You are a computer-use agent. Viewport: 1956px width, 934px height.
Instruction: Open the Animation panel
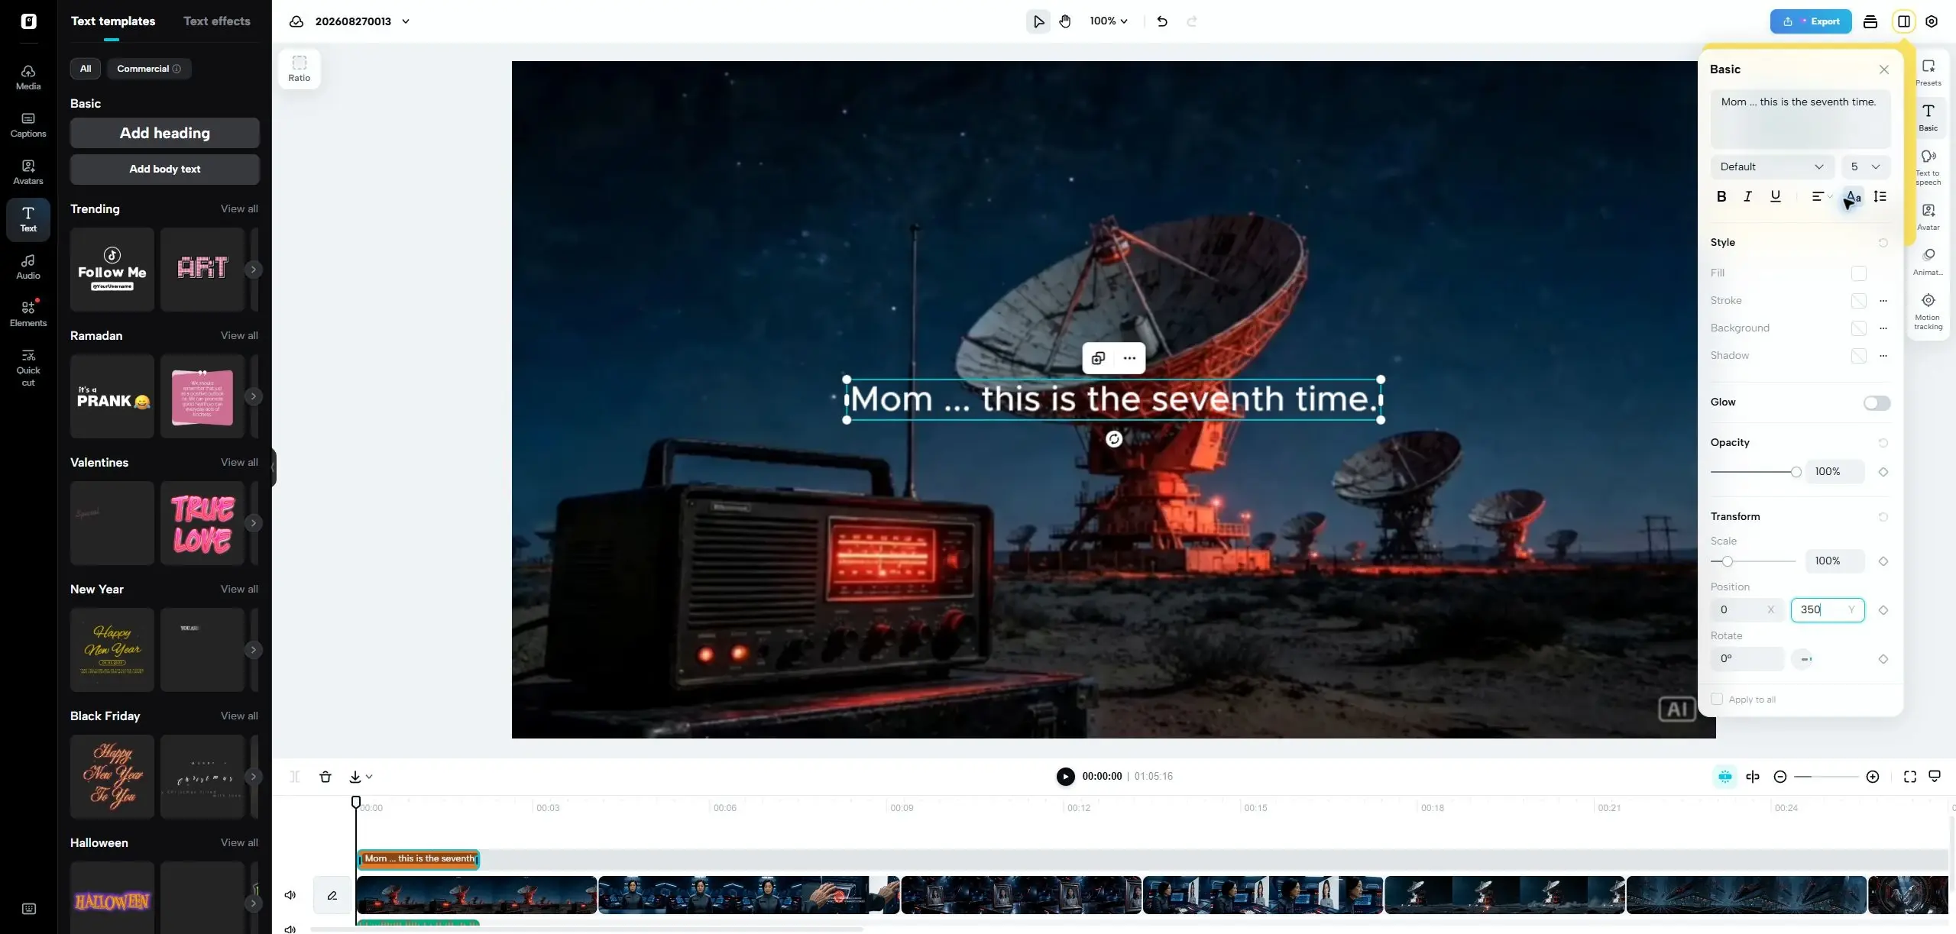point(1928,261)
